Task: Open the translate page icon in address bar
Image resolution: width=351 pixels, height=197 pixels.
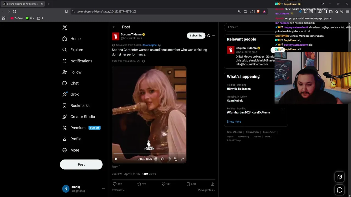Action: tap(239, 11)
